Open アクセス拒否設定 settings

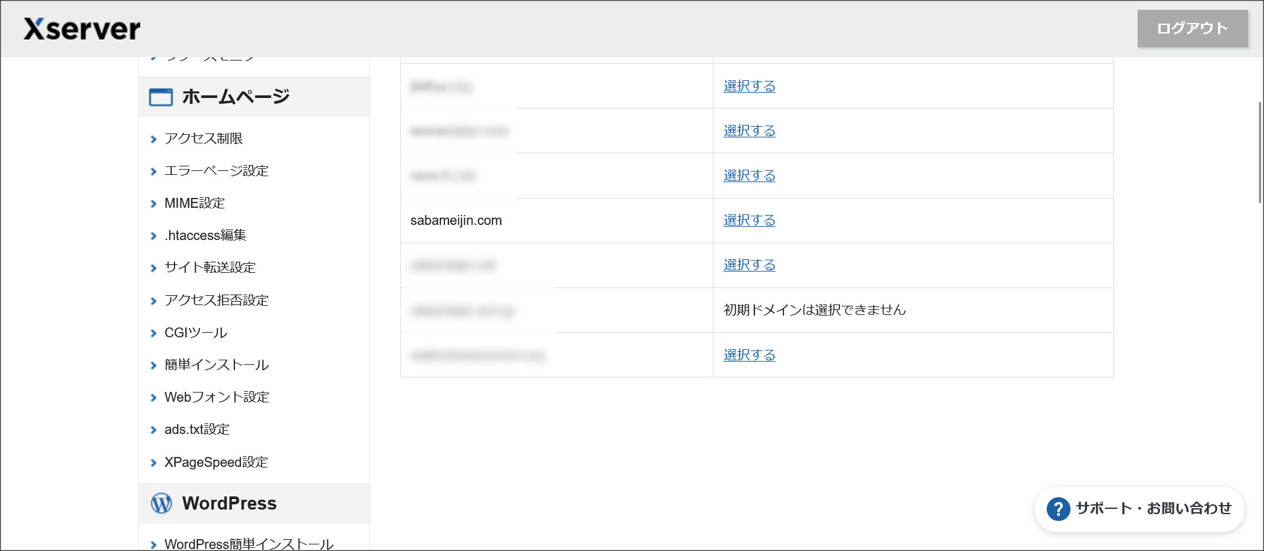tap(216, 300)
